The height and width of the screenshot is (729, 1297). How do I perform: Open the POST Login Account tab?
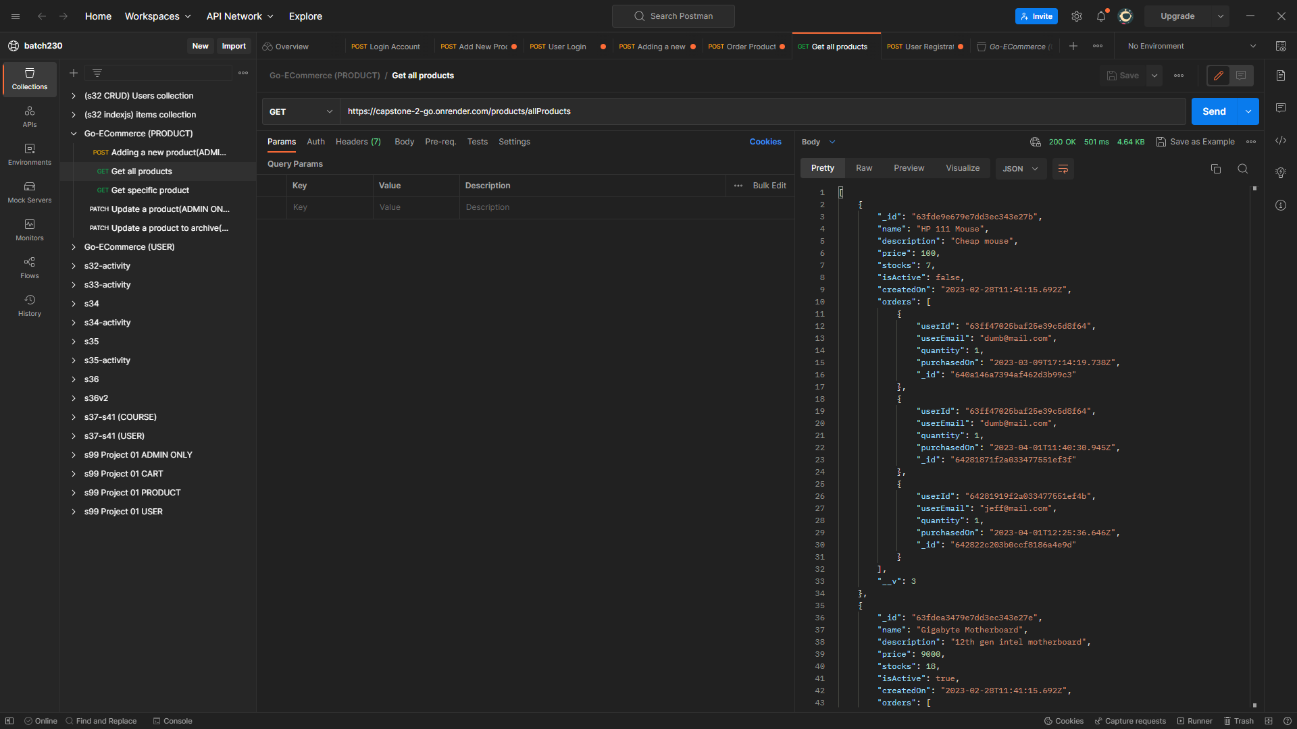[386, 47]
